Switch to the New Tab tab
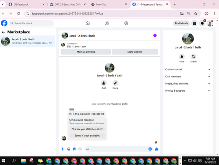Image resolution: width=219 pixels, height=165 pixels. tap(109, 4)
